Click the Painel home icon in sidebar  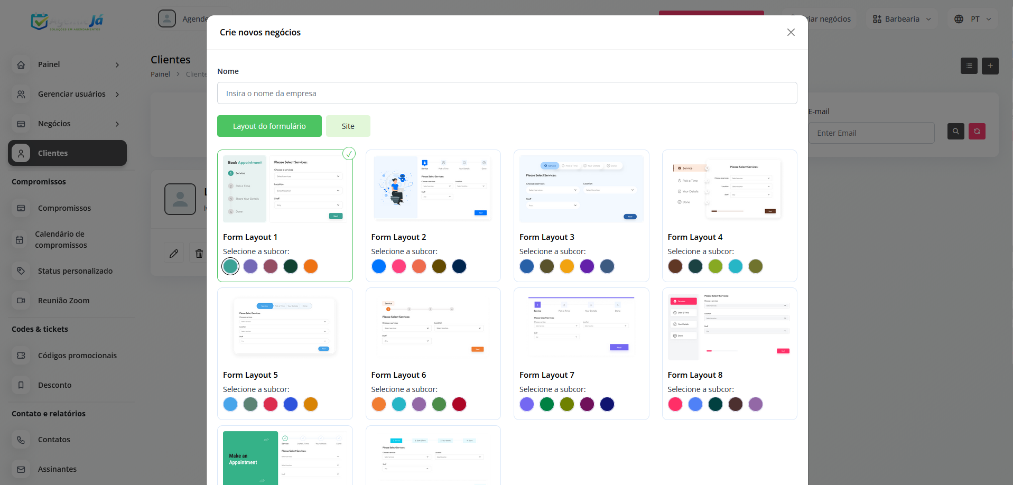click(x=21, y=64)
